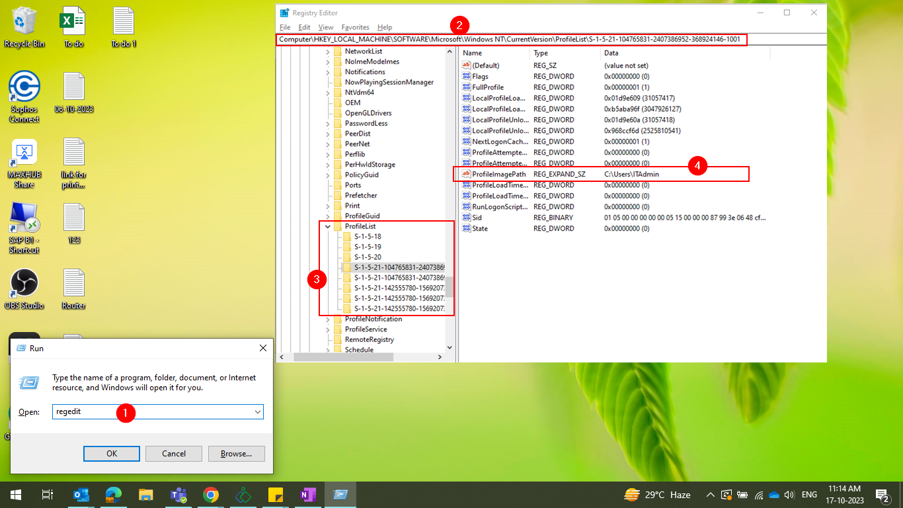Open the Favorites menu in Registry Editor
This screenshot has height=508, width=903.
(x=355, y=27)
